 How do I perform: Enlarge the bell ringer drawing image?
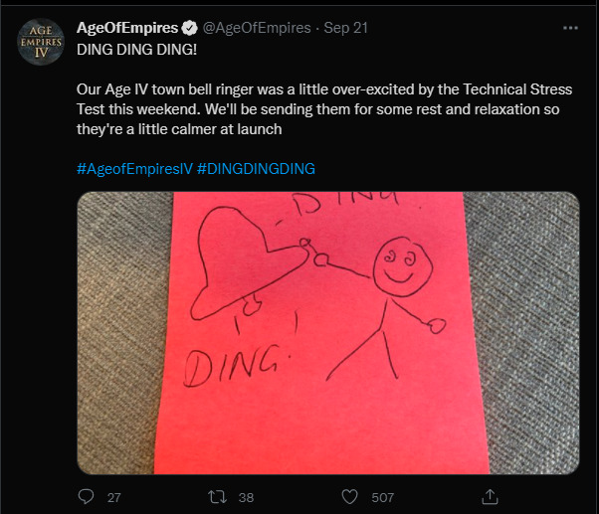[x=327, y=332]
